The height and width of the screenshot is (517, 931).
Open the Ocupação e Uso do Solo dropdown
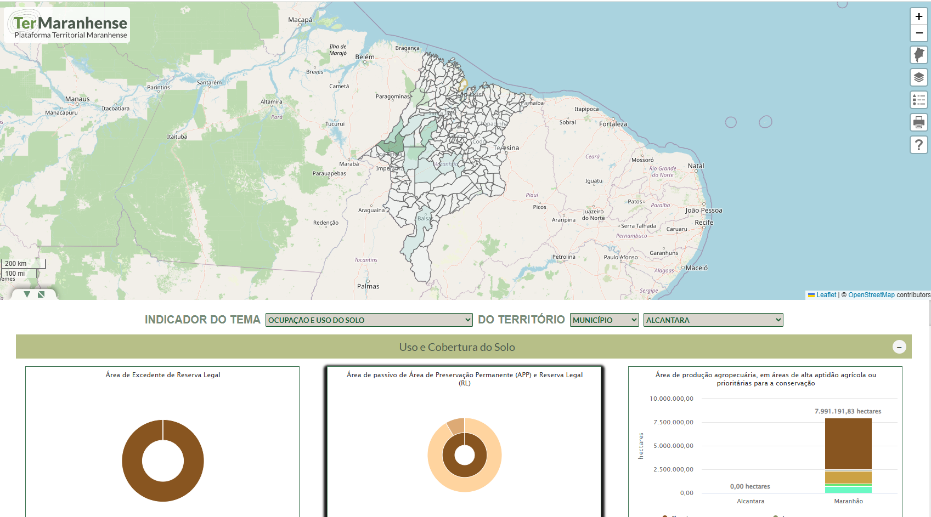369,320
